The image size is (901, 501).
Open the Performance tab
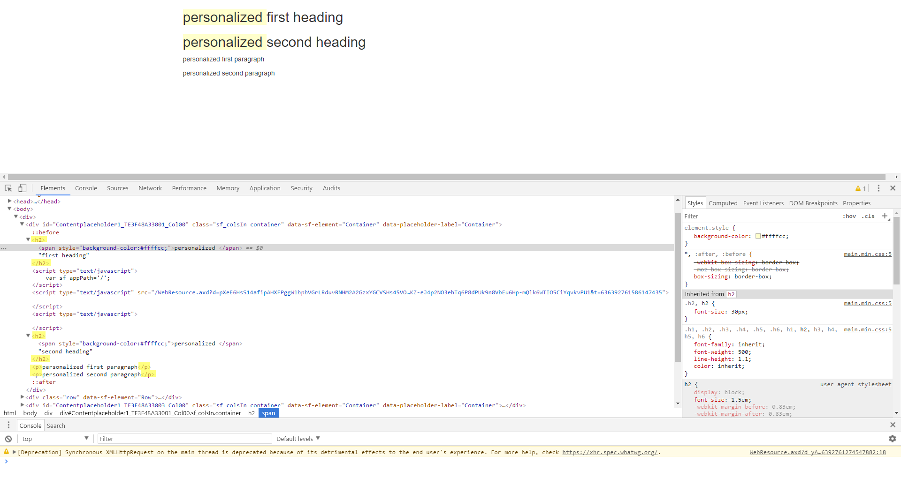[x=189, y=188]
